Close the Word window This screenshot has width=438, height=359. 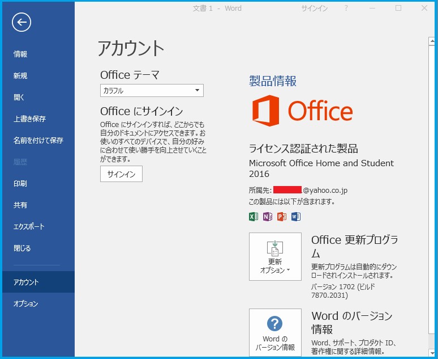pos(424,8)
